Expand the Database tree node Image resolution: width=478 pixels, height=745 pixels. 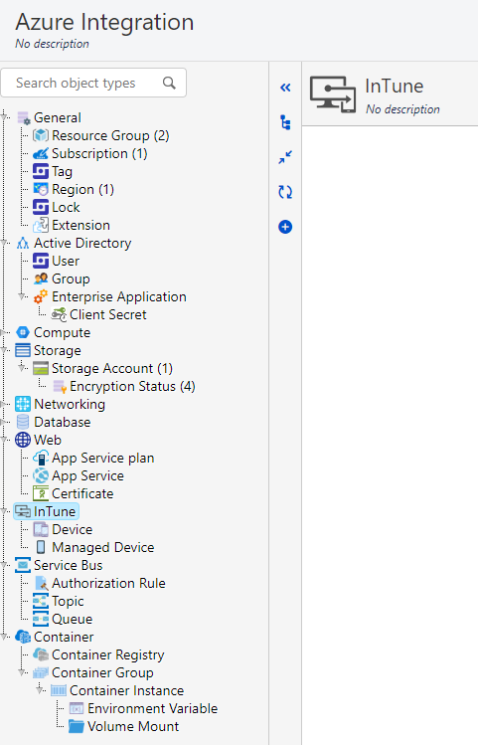pyautogui.click(x=4, y=423)
